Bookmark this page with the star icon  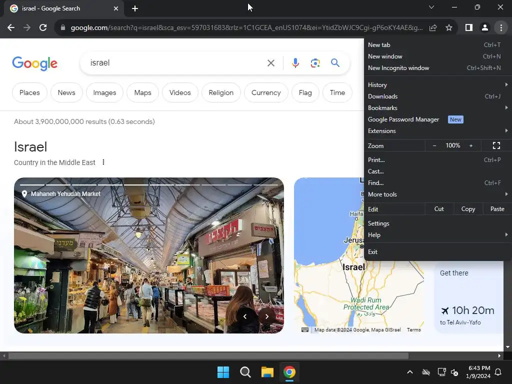click(x=449, y=28)
